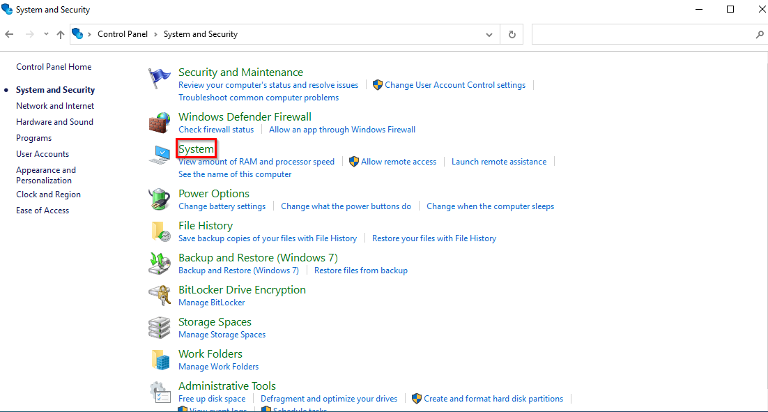Viewport: 768px width, 412px height.
Task: Click the BitLocker Drive Encryption key icon
Action: (x=159, y=296)
